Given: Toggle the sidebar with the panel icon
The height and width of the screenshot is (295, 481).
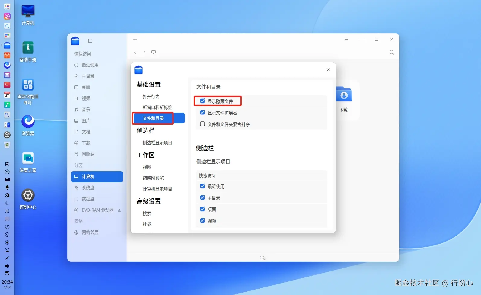Looking at the screenshot, I should coord(90,41).
